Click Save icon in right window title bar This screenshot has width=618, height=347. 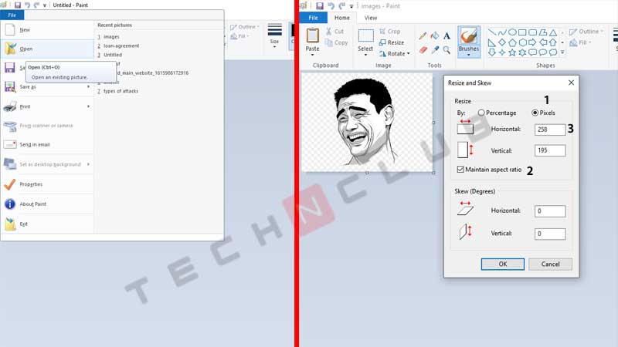click(320, 6)
